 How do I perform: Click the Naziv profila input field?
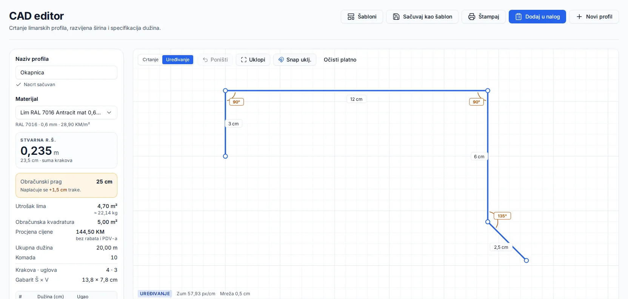coord(66,72)
